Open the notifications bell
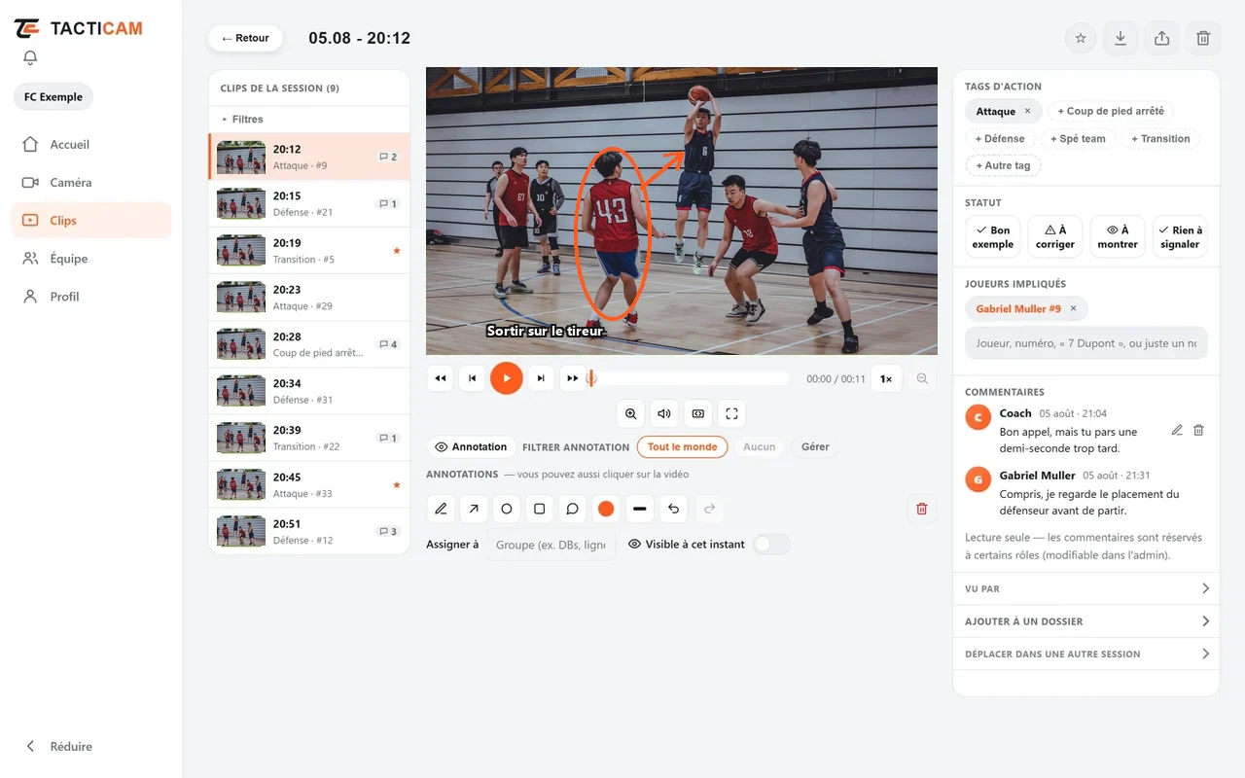The width and height of the screenshot is (1245, 778). click(30, 57)
